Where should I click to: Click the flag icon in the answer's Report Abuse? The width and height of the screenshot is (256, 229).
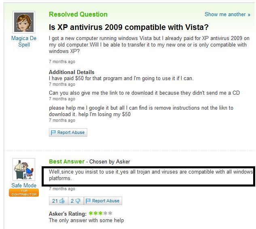(x=88, y=201)
